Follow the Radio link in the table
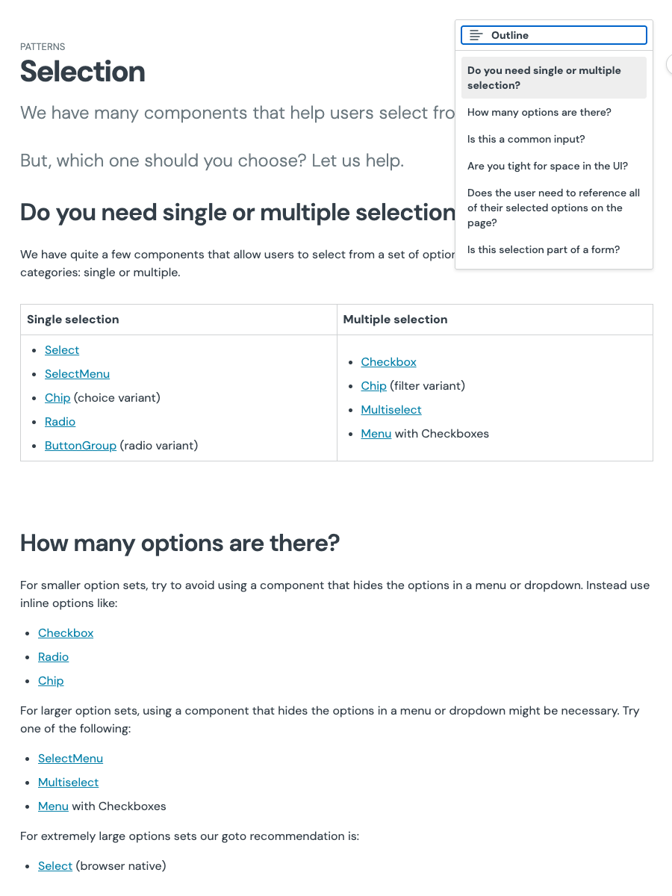The width and height of the screenshot is (672, 896). (60, 422)
